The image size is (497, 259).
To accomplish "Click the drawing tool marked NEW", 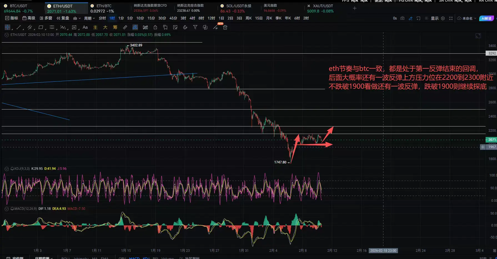I will click(215, 27).
